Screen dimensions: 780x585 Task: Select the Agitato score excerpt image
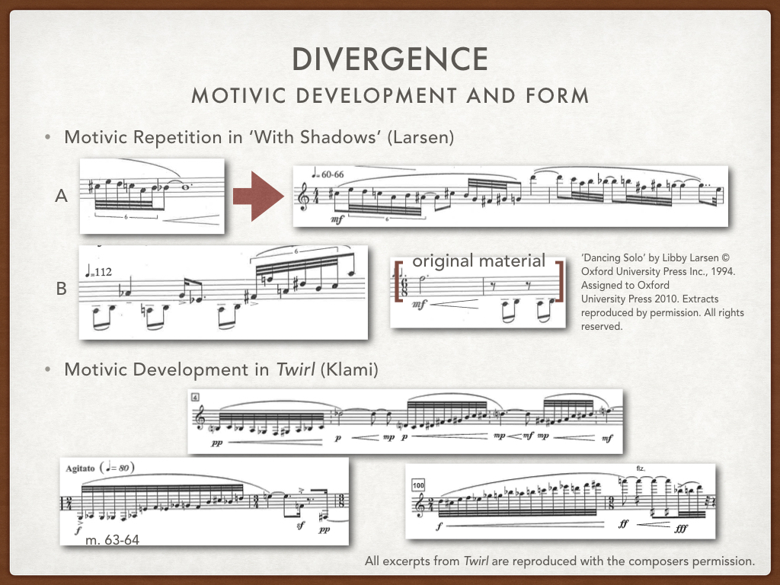(x=204, y=501)
